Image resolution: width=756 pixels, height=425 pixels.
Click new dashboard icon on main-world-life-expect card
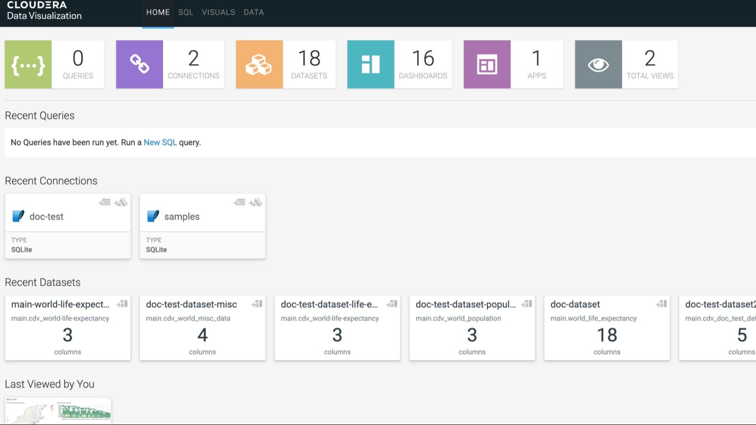[x=122, y=304]
